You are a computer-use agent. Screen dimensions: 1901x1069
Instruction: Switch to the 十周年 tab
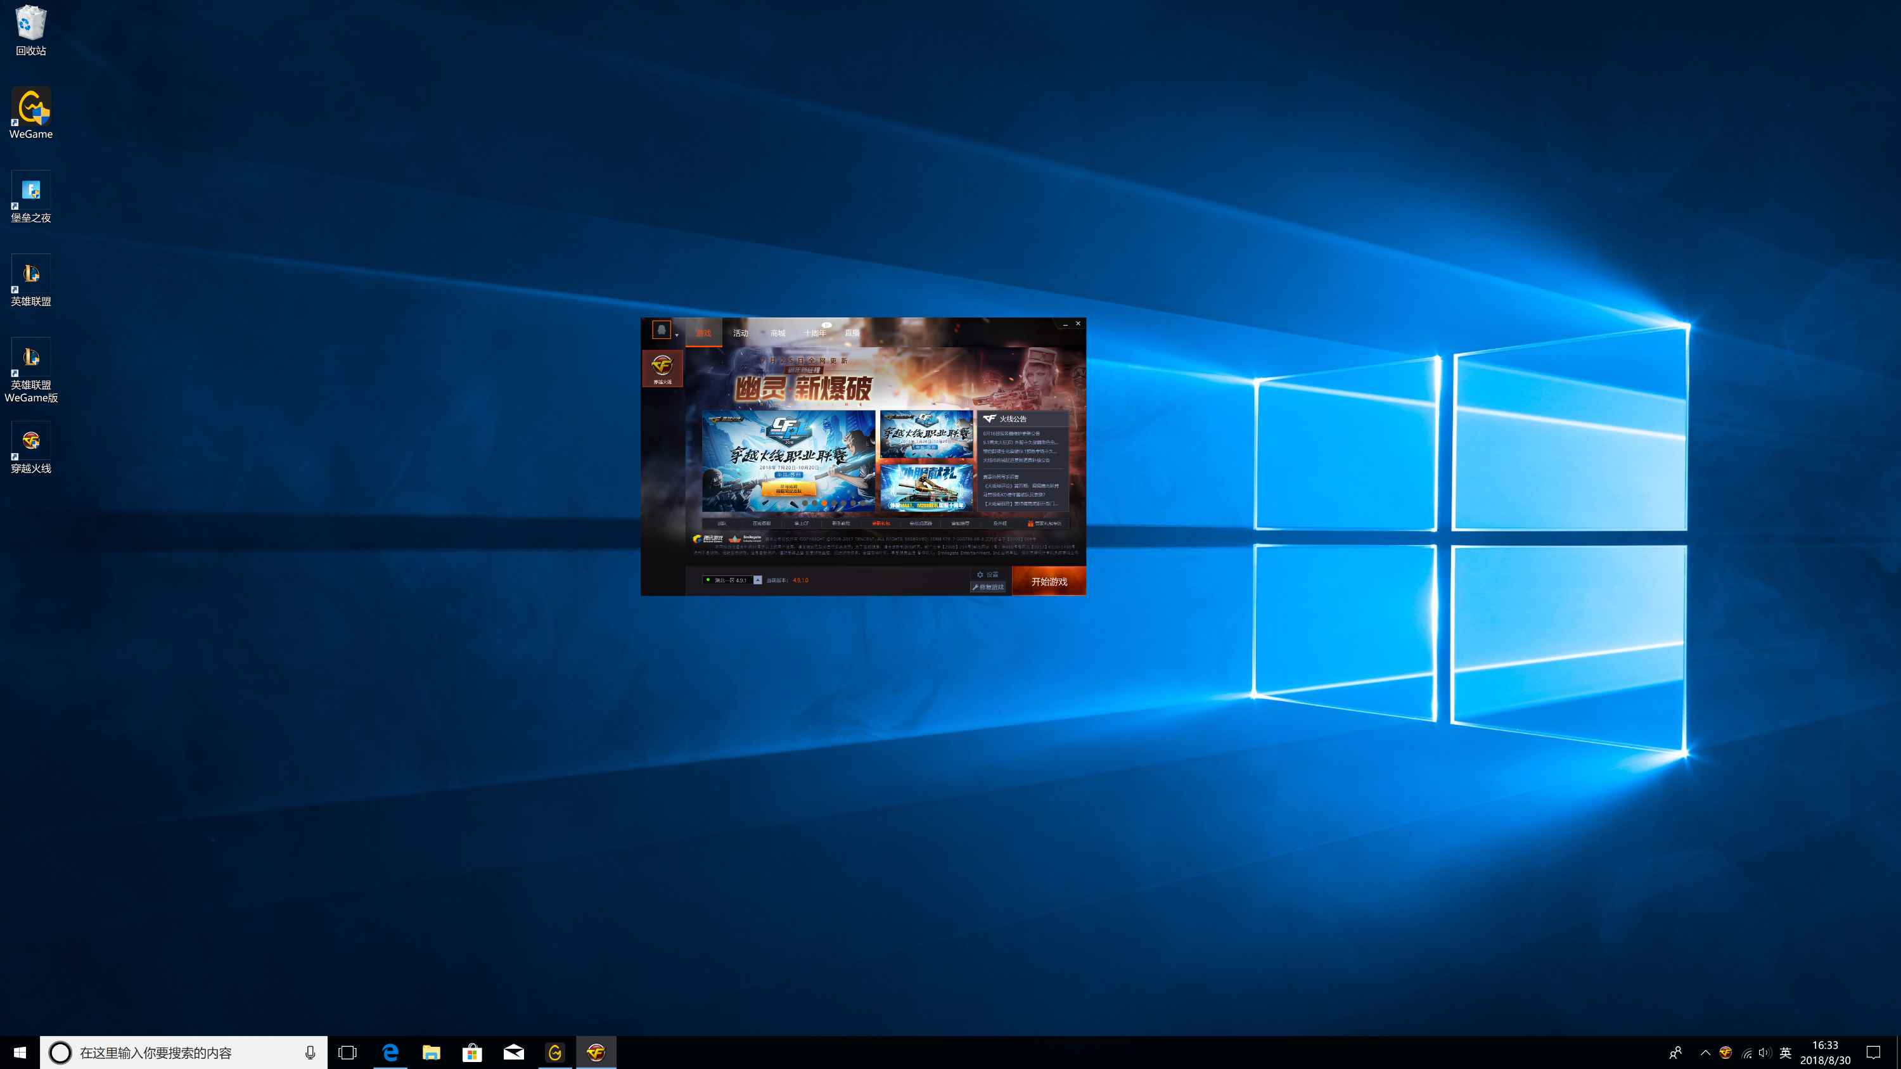(815, 333)
